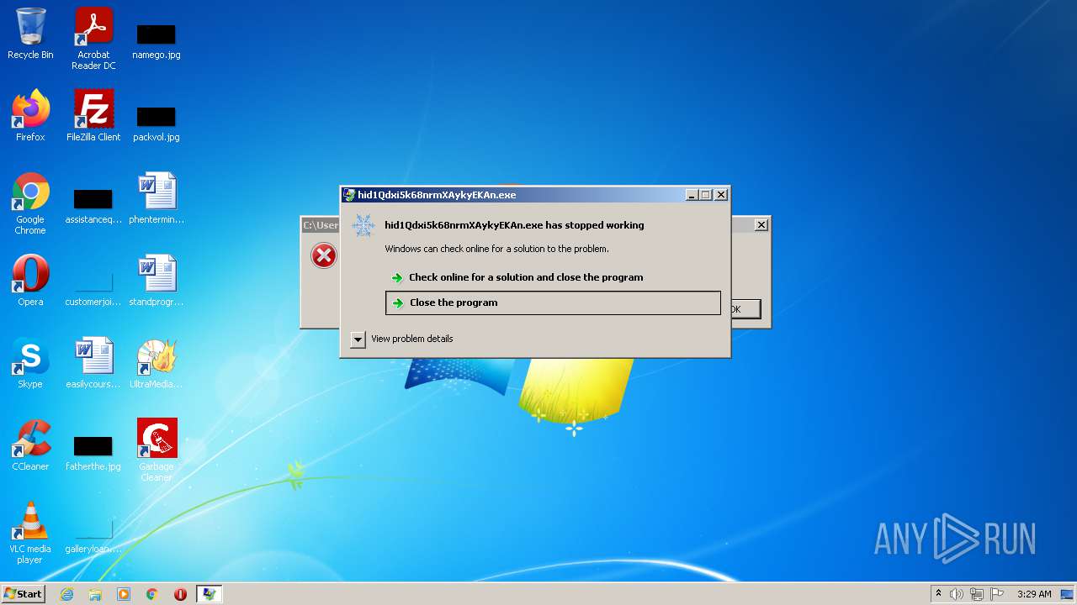Launch UltraMedia... shortcut
This screenshot has width=1077, height=605.
[x=157, y=363]
